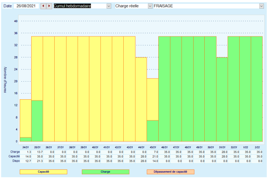Click the previous date arrow button
The image size is (268, 178).
43,6
